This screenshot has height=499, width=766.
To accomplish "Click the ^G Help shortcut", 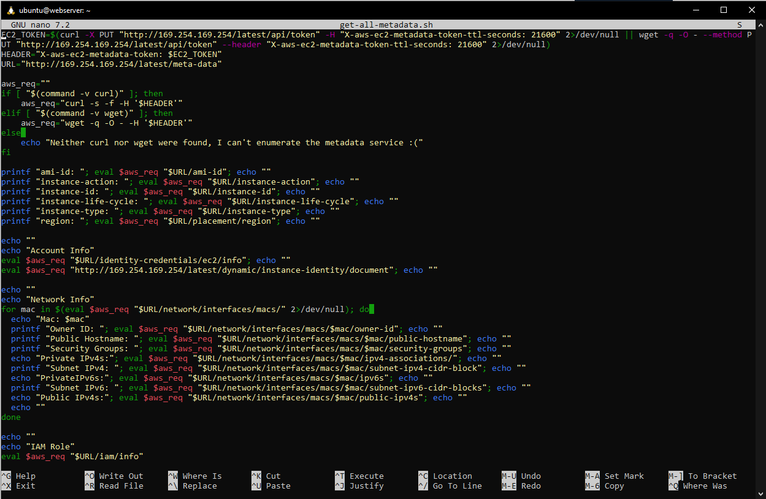I will pos(18,476).
